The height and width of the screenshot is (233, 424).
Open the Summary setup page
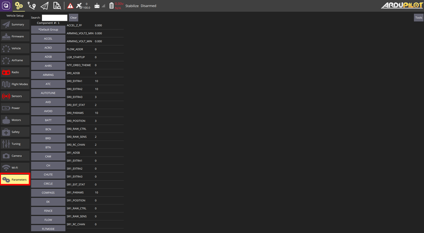click(x=15, y=24)
